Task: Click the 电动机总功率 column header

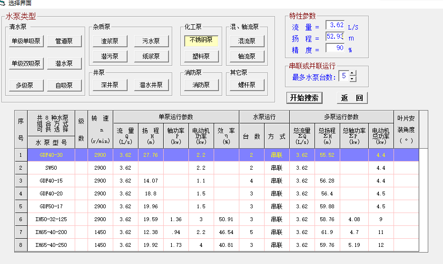Action: tap(381, 136)
